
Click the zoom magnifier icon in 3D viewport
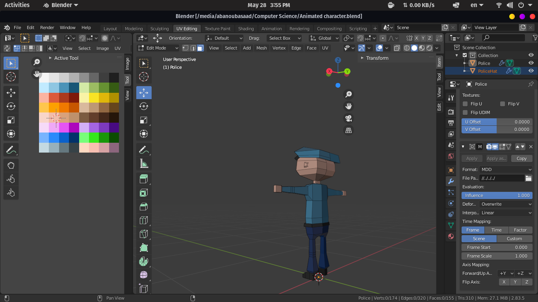point(349,94)
